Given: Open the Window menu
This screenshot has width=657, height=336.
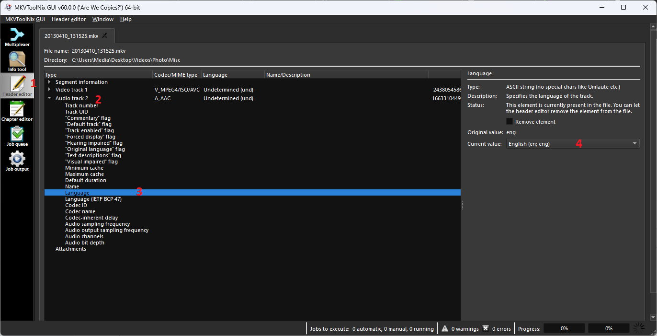Looking at the screenshot, I should 103,20.
